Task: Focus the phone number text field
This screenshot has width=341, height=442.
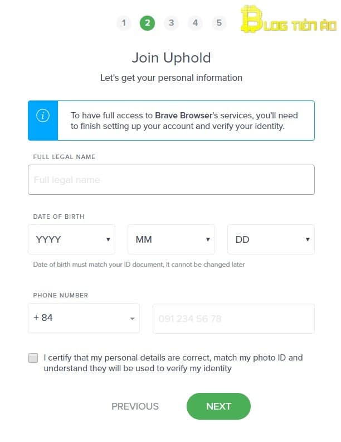Action: click(233, 319)
